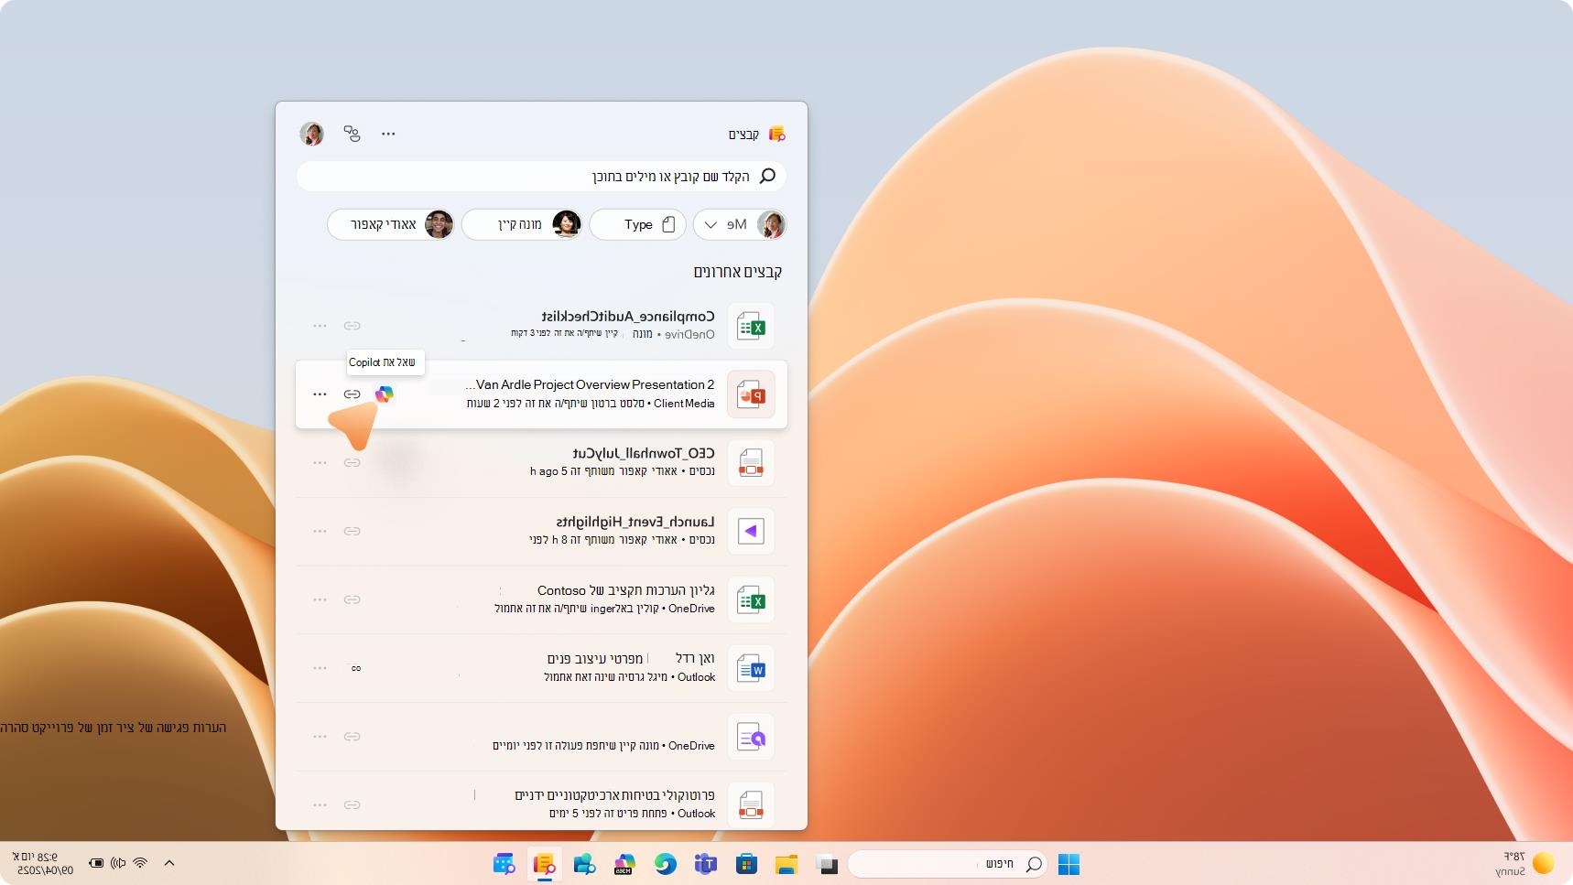Open more options for Van Ardle Presentation
The image size is (1573, 885).
coord(320,394)
